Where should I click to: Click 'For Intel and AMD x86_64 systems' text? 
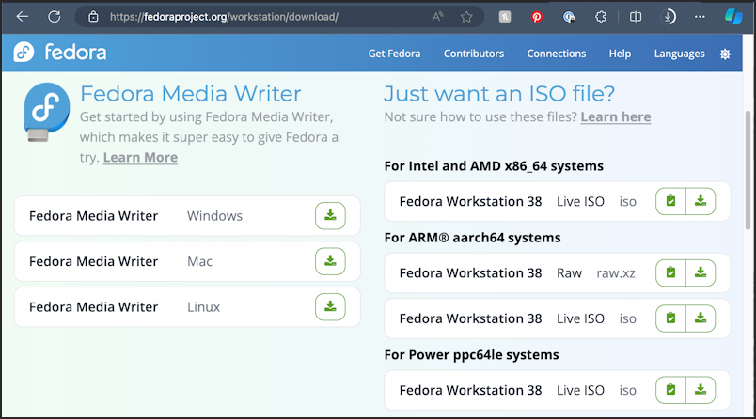(x=494, y=166)
